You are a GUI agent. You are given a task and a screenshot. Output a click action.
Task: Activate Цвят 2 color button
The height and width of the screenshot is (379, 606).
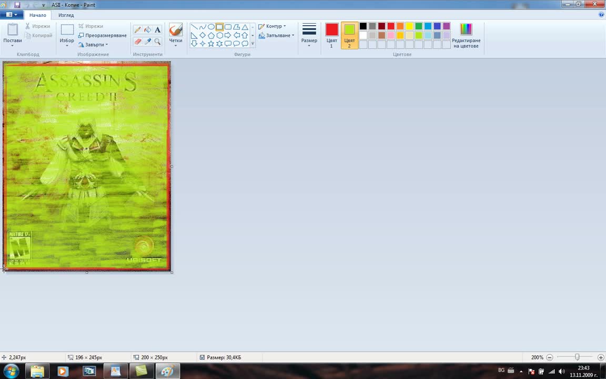click(x=349, y=35)
